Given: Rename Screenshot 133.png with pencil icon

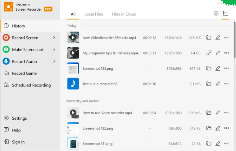Looking at the screenshot, I should coord(218,68).
